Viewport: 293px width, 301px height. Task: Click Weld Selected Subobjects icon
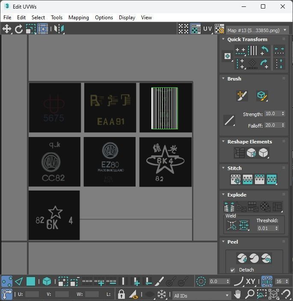(244, 225)
